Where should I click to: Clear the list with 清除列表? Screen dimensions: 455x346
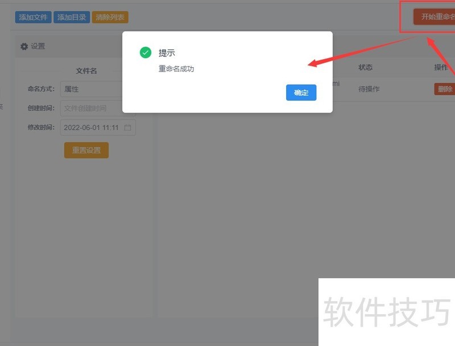[110, 17]
